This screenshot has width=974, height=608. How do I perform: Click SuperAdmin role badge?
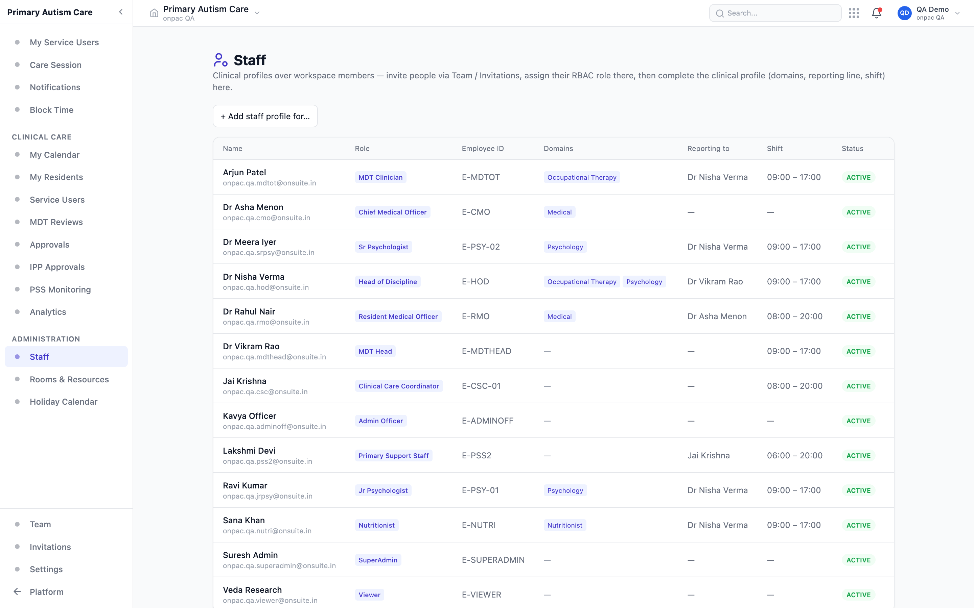pyautogui.click(x=378, y=560)
